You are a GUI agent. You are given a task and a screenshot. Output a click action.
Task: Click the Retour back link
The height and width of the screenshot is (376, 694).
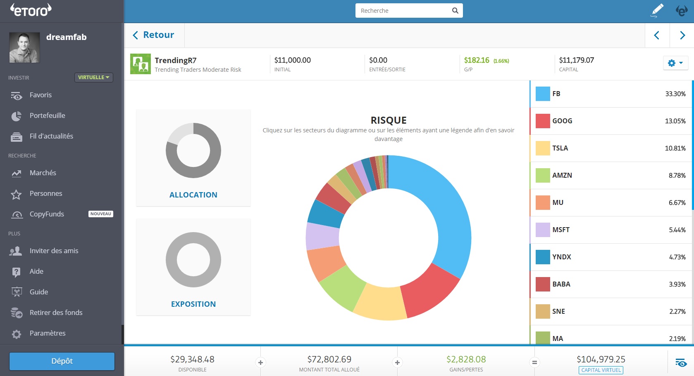[153, 35]
